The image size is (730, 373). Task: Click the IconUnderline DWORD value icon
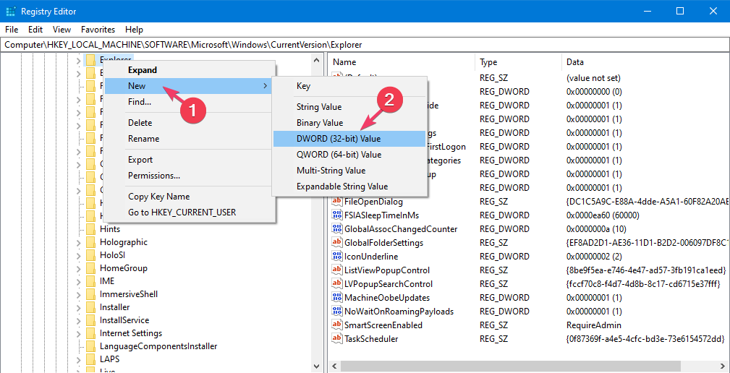(x=336, y=257)
